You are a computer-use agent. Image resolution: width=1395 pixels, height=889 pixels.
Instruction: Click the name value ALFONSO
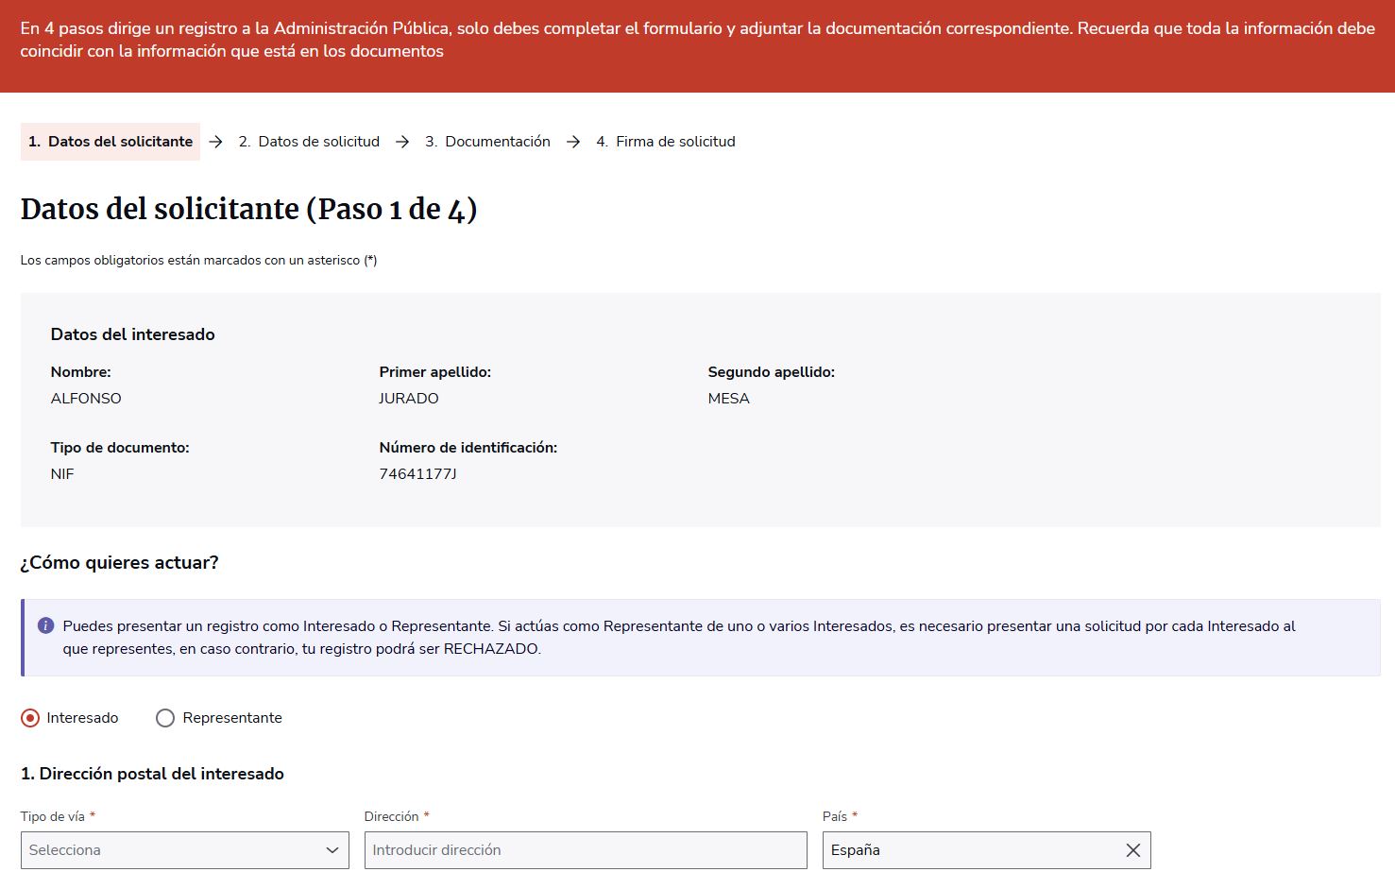pos(86,399)
